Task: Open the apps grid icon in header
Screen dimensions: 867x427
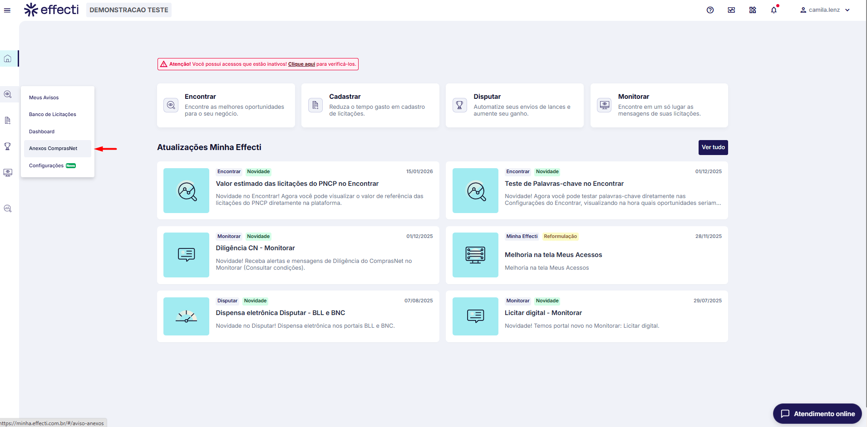Action: [752, 10]
